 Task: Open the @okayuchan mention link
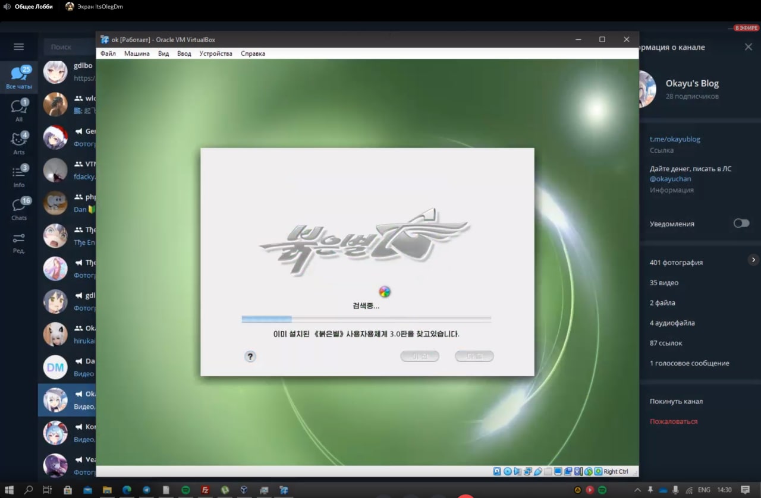pos(670,178)
